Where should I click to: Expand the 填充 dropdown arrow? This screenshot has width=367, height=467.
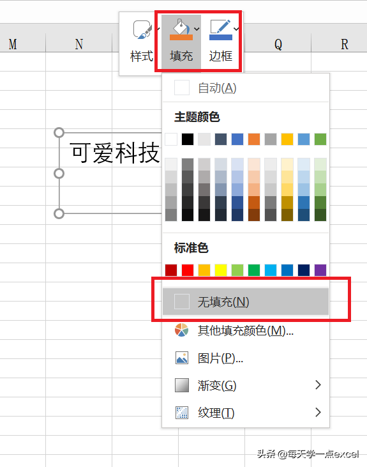[x=197, y=29]
